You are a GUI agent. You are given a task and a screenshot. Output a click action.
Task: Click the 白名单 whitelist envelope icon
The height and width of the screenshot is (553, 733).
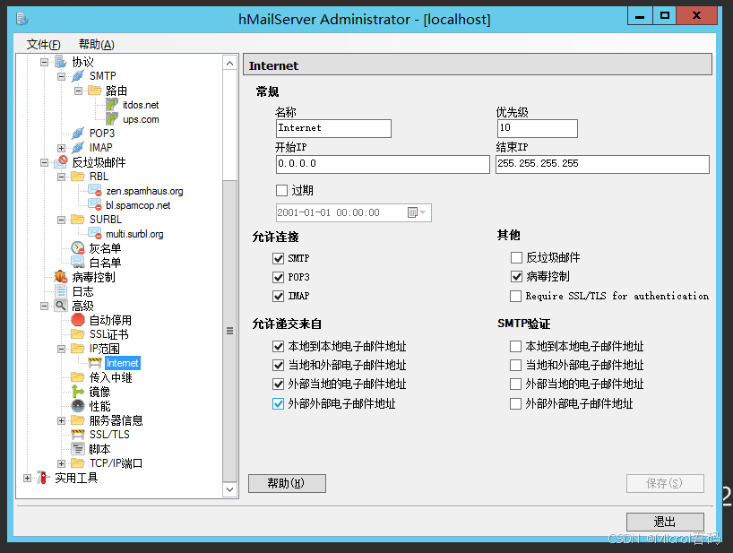coord(78,263)
